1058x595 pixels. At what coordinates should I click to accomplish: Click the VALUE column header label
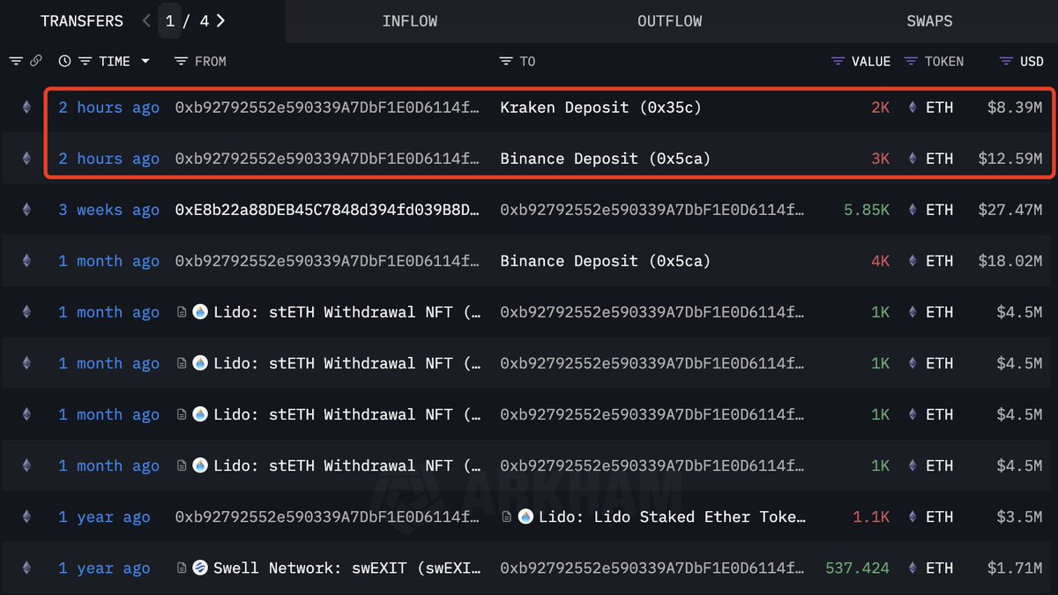[871, 61]
